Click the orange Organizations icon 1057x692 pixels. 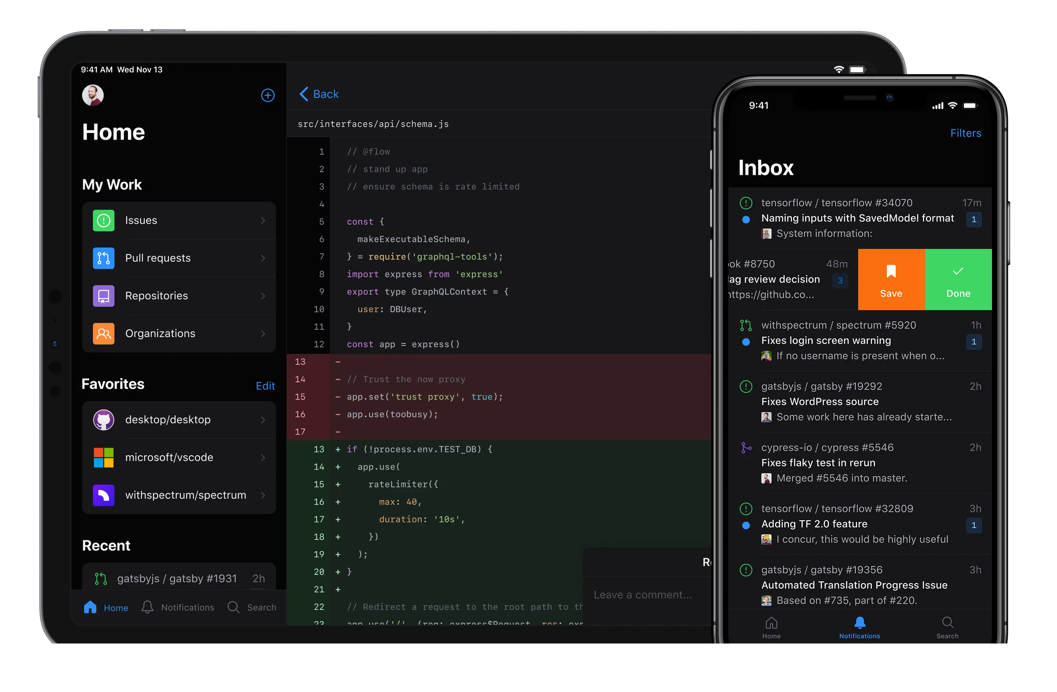(x=103, y=334)
